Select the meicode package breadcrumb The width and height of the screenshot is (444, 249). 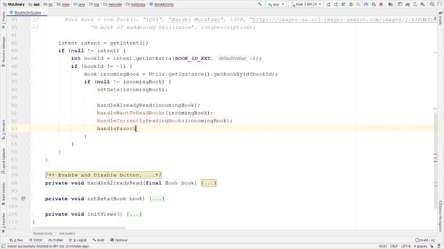point(112,4)
